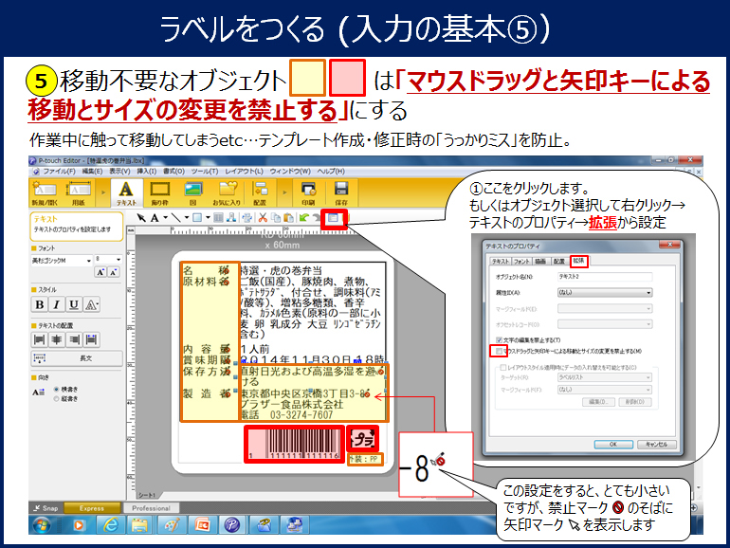Expand the line tool dropdown arrow
The image size is (730, 548).
point(186,218)
